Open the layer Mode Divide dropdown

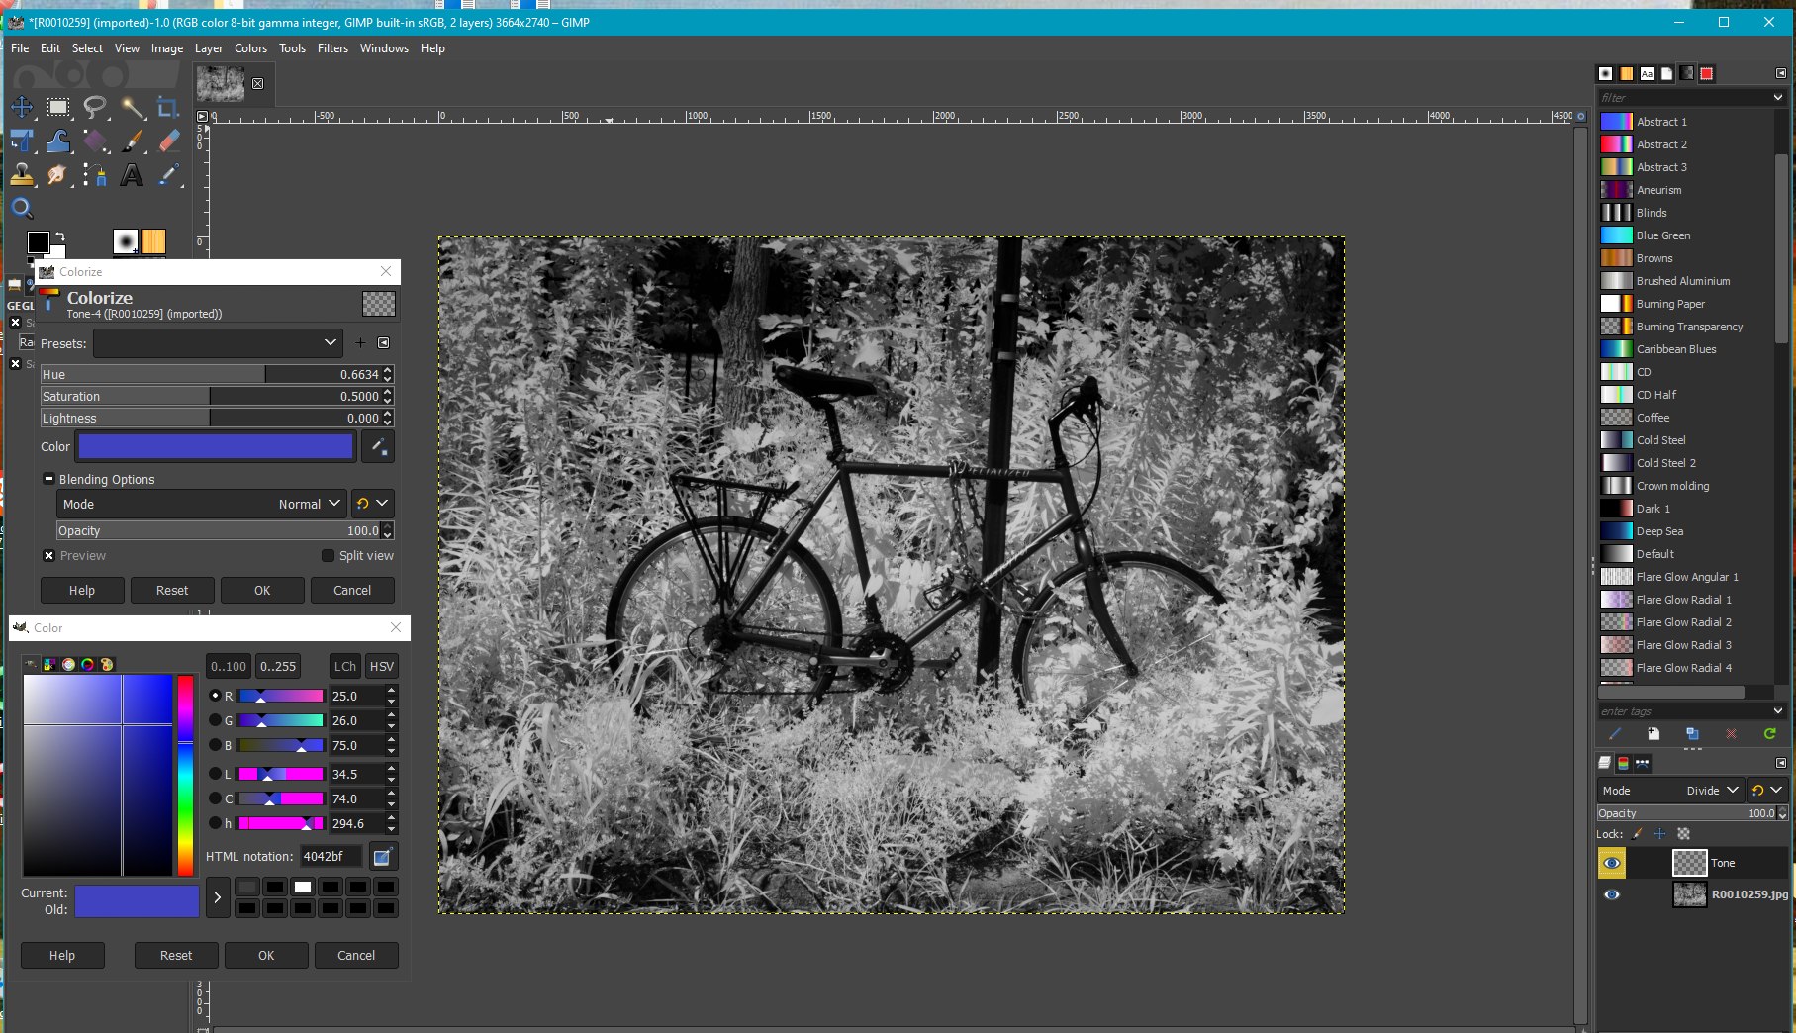[x=1670, y=790]
